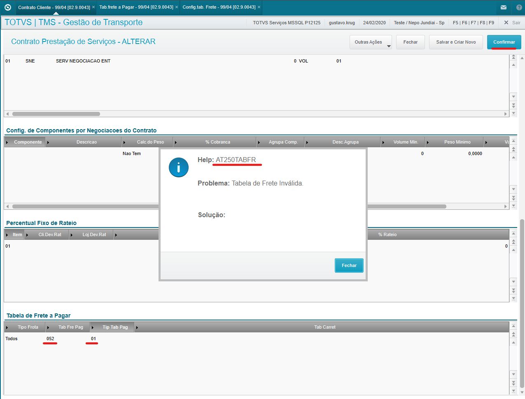Click the horizontal scrollbar of the SNE grid
Screen dimensions: 525x399
(x=56, y=114)
